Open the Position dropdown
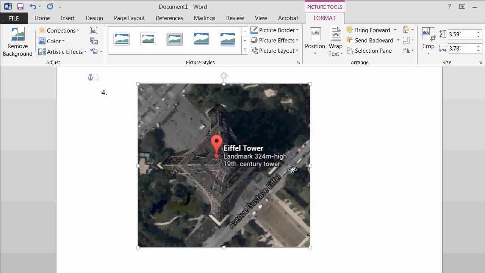 pyautogui.click(x=315, y=42)
